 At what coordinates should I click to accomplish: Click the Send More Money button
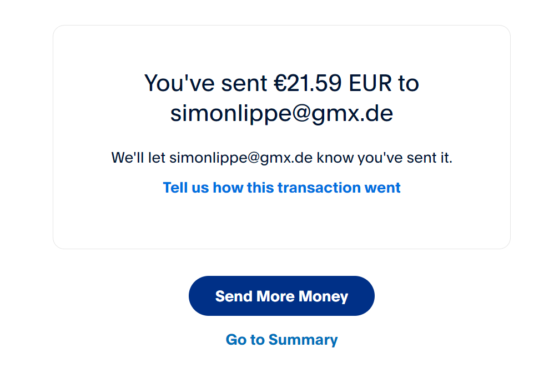point(281,296)
